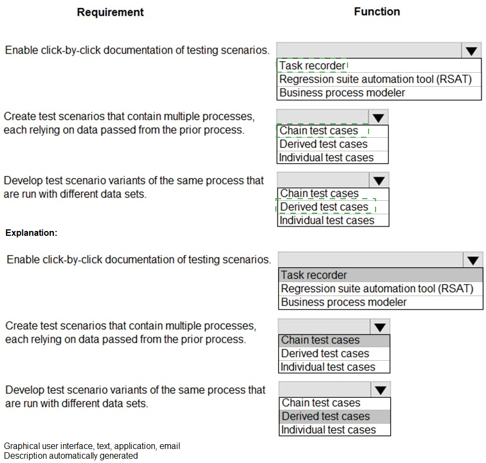The height and width of the screenshot is (463, 486).
Task: Open multiple processes dropdown arrow in Explanation section
Action: point(380,327)
